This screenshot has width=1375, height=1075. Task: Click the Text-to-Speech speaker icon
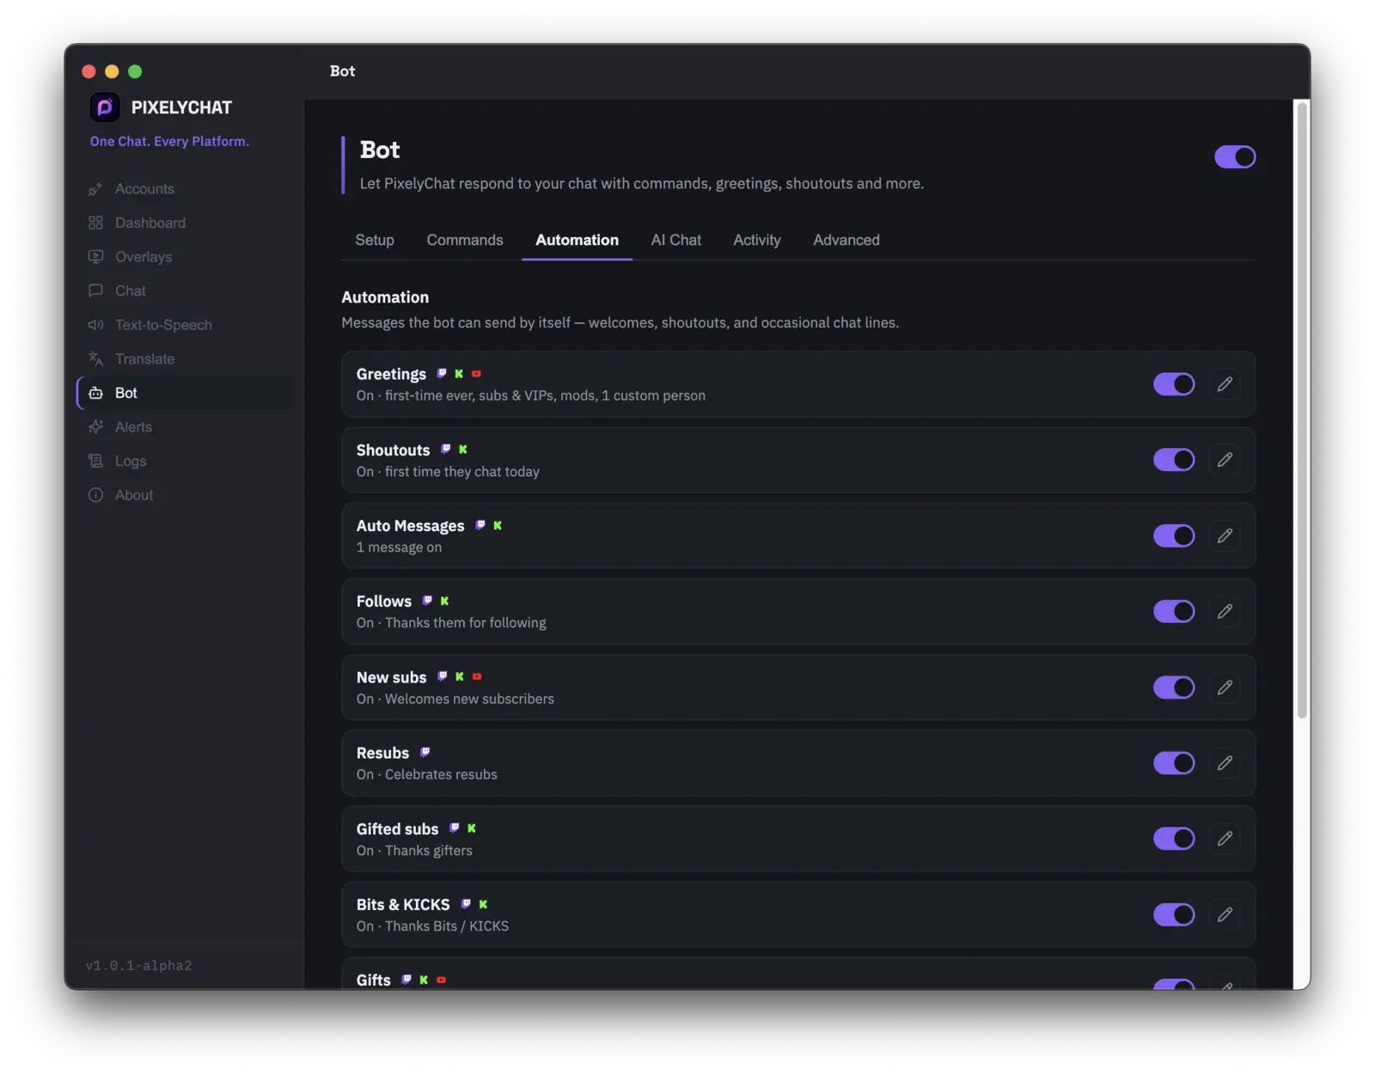(95, 325)
